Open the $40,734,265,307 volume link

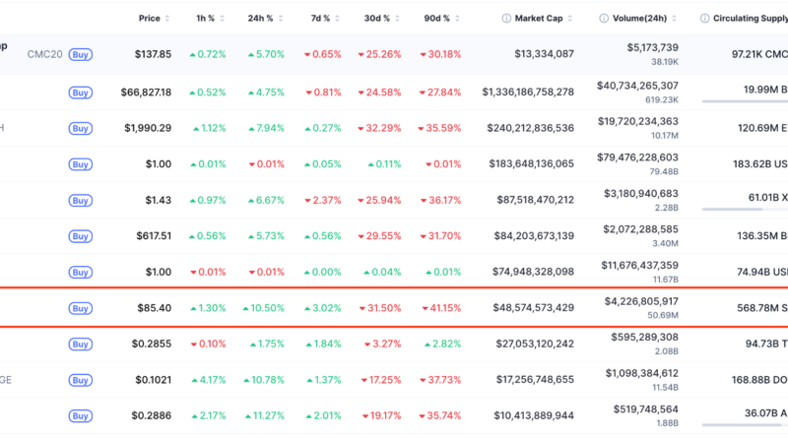coord(636,86)
